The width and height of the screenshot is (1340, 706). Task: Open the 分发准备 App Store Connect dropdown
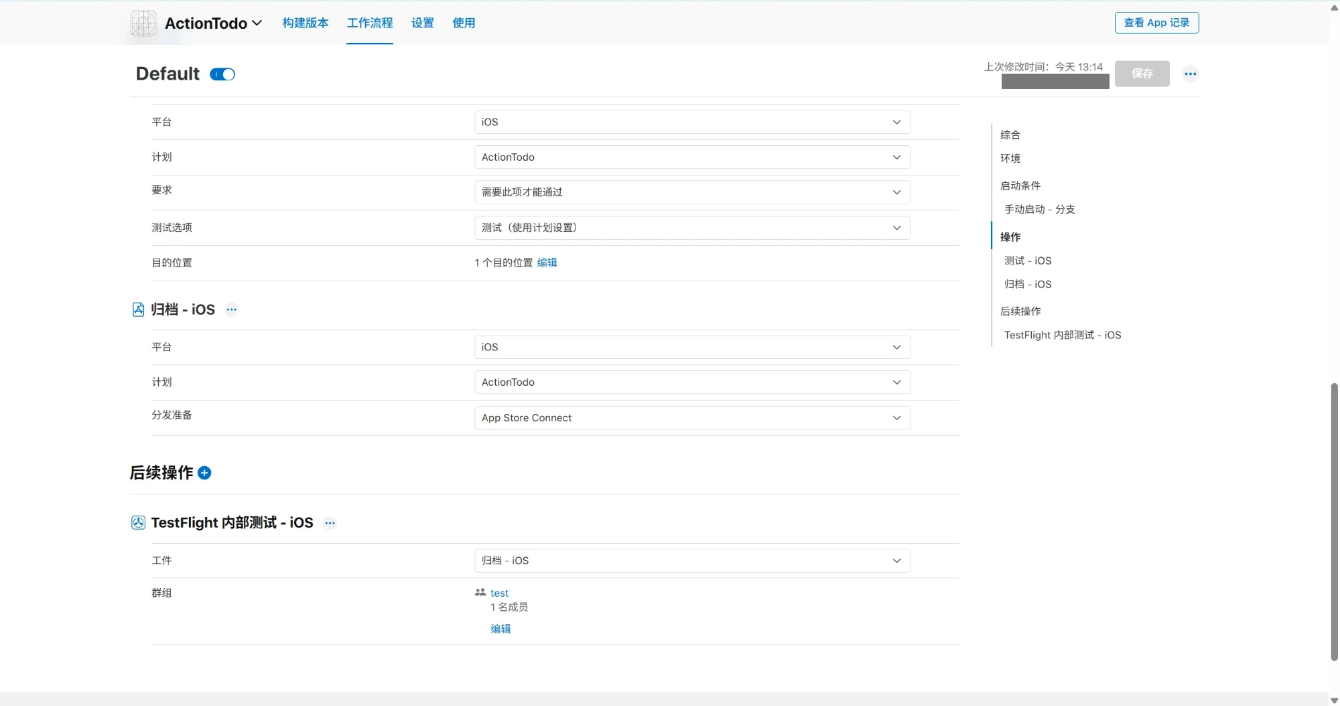tap(692, 418)
